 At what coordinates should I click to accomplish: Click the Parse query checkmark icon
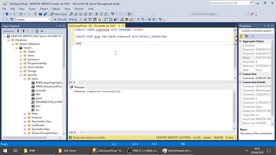[85, 19]
